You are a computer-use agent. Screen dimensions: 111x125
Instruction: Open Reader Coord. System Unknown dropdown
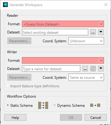click(x=86, y=41)
